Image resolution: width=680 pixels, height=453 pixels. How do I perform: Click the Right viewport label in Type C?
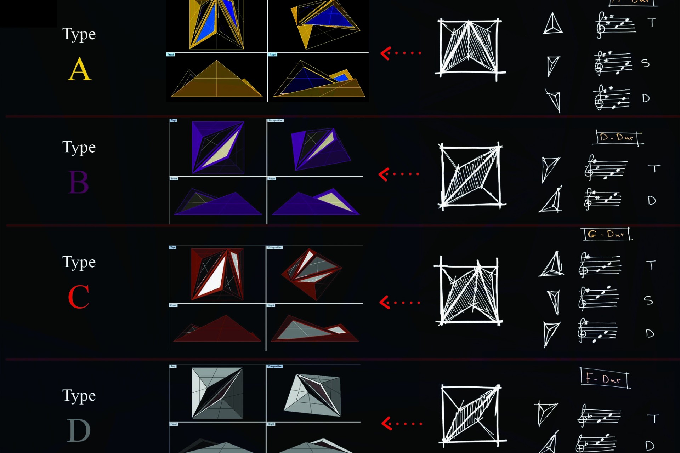tap(271, 305)
